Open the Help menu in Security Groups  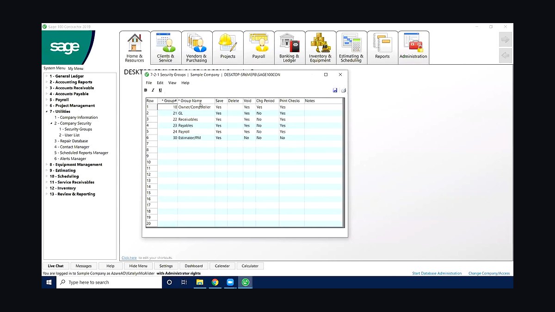click(185, 83)
